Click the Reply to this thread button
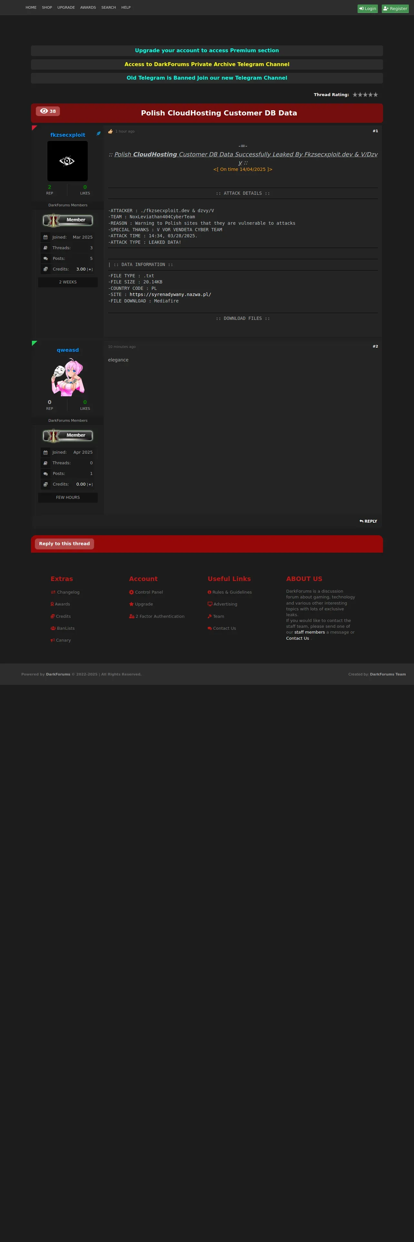 64,544
